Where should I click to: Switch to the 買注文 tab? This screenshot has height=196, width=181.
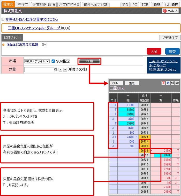click(8, 4)
